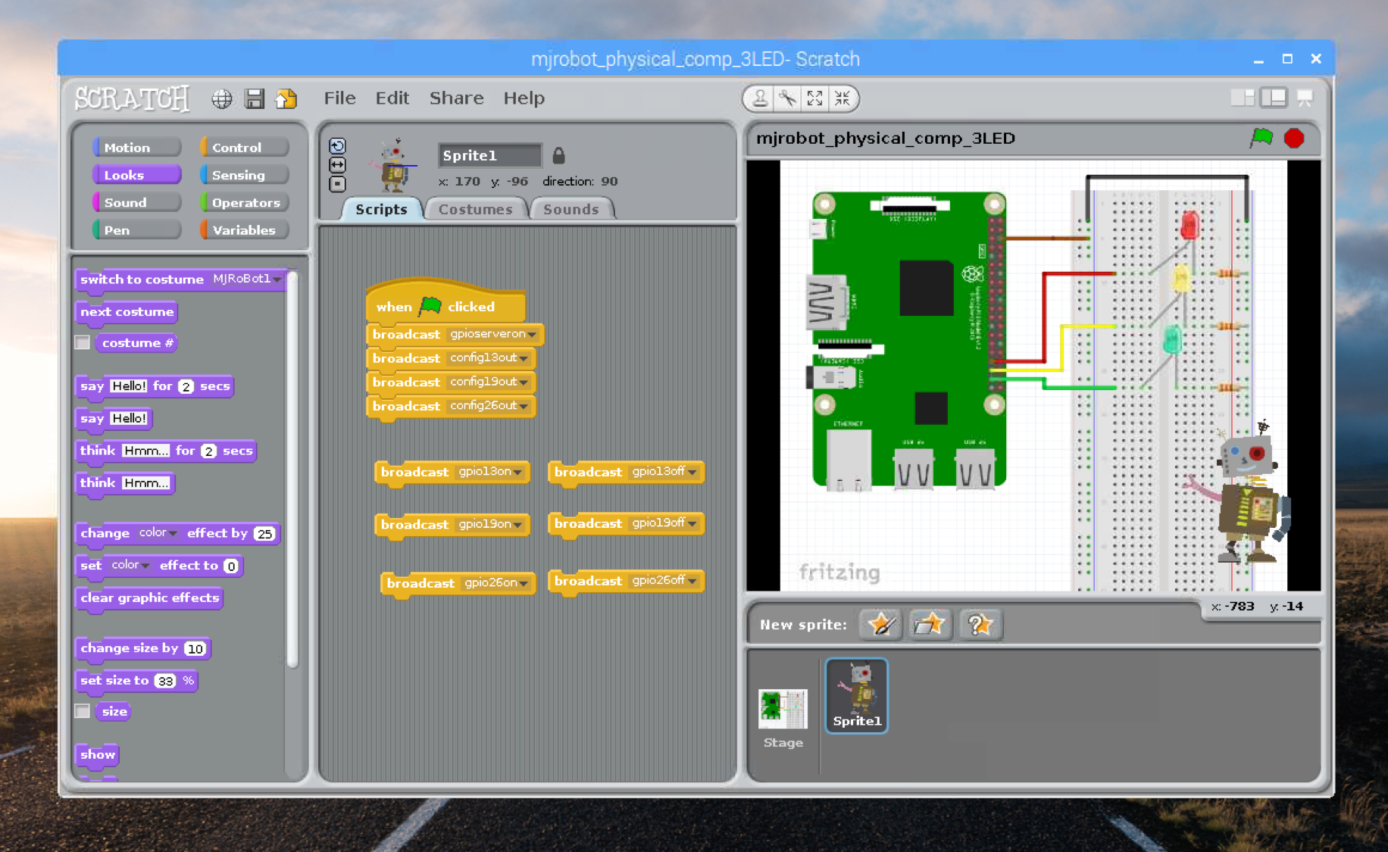Switch to the Costumes tab
Screen dimensions: 1388x852
coord(476,209)
